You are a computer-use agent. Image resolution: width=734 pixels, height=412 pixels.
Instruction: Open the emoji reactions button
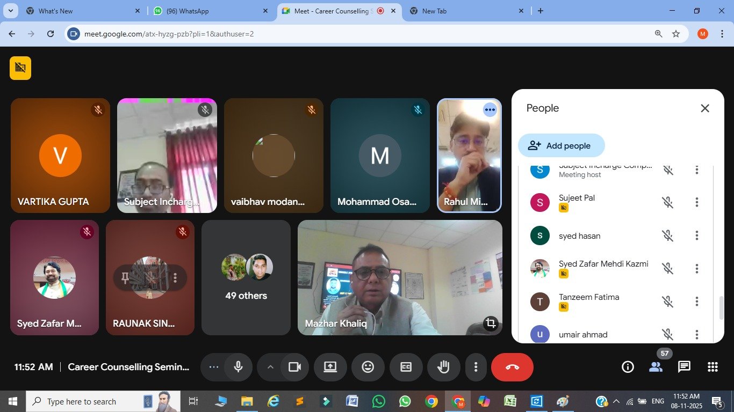[368, 367]
